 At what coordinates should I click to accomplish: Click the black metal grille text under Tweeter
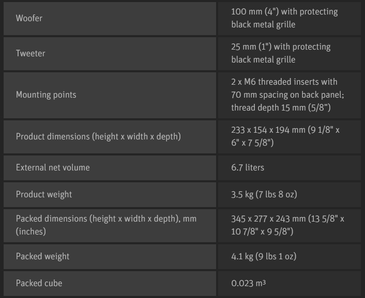(263, 60)
